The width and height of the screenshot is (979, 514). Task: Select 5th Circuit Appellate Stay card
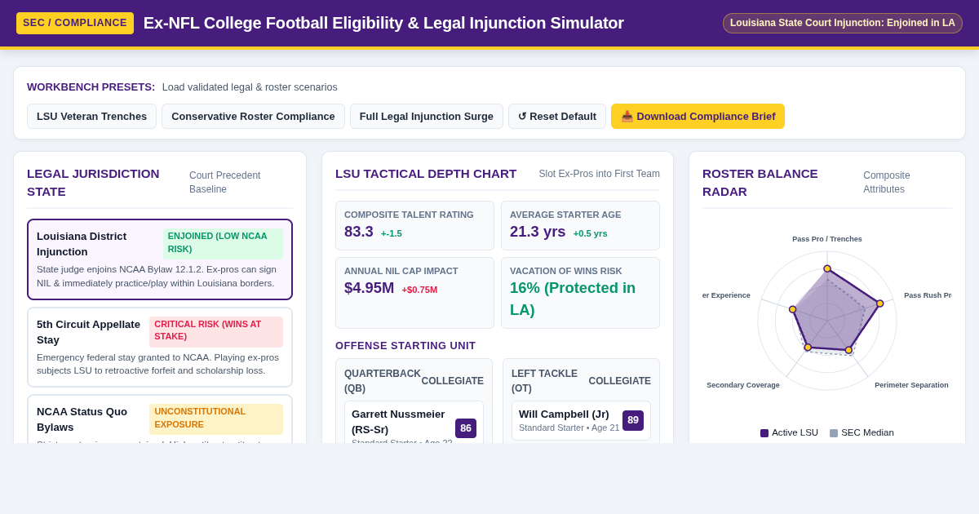(x=160, y=347)
